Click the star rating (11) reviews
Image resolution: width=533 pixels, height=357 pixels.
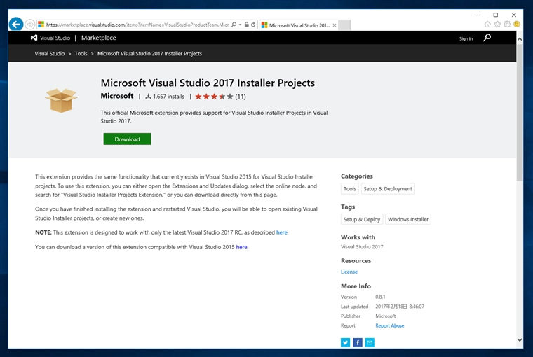(220, 97)
